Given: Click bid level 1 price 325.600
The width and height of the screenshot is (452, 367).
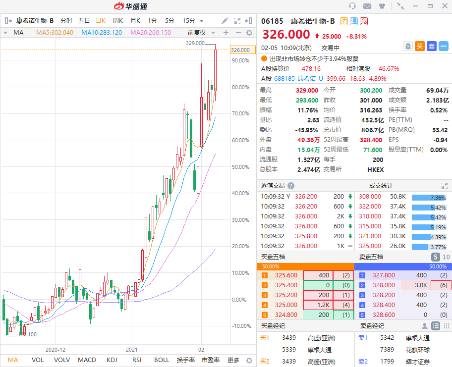Looking at the screenshot, I should click(286, 275).
